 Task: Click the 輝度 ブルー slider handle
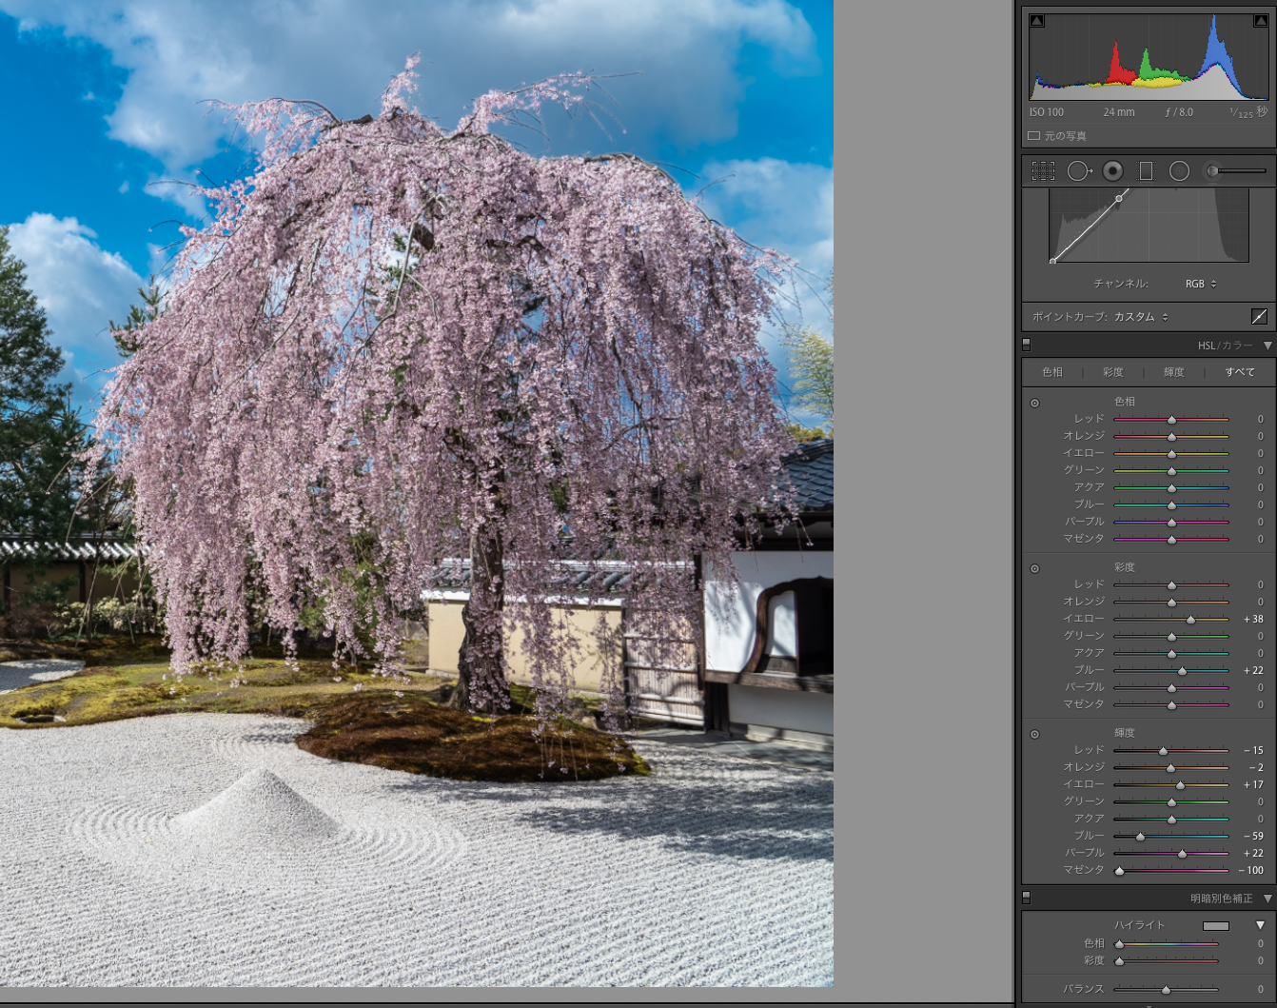point(1140,837)
